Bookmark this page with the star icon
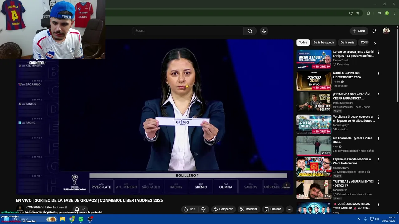This screenshot has width=399, height=224. click(358, 13)
